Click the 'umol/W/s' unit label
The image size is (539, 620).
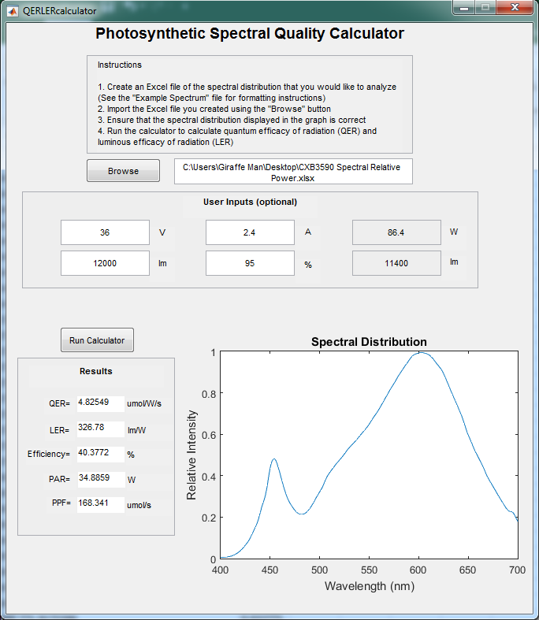(144, 403)
